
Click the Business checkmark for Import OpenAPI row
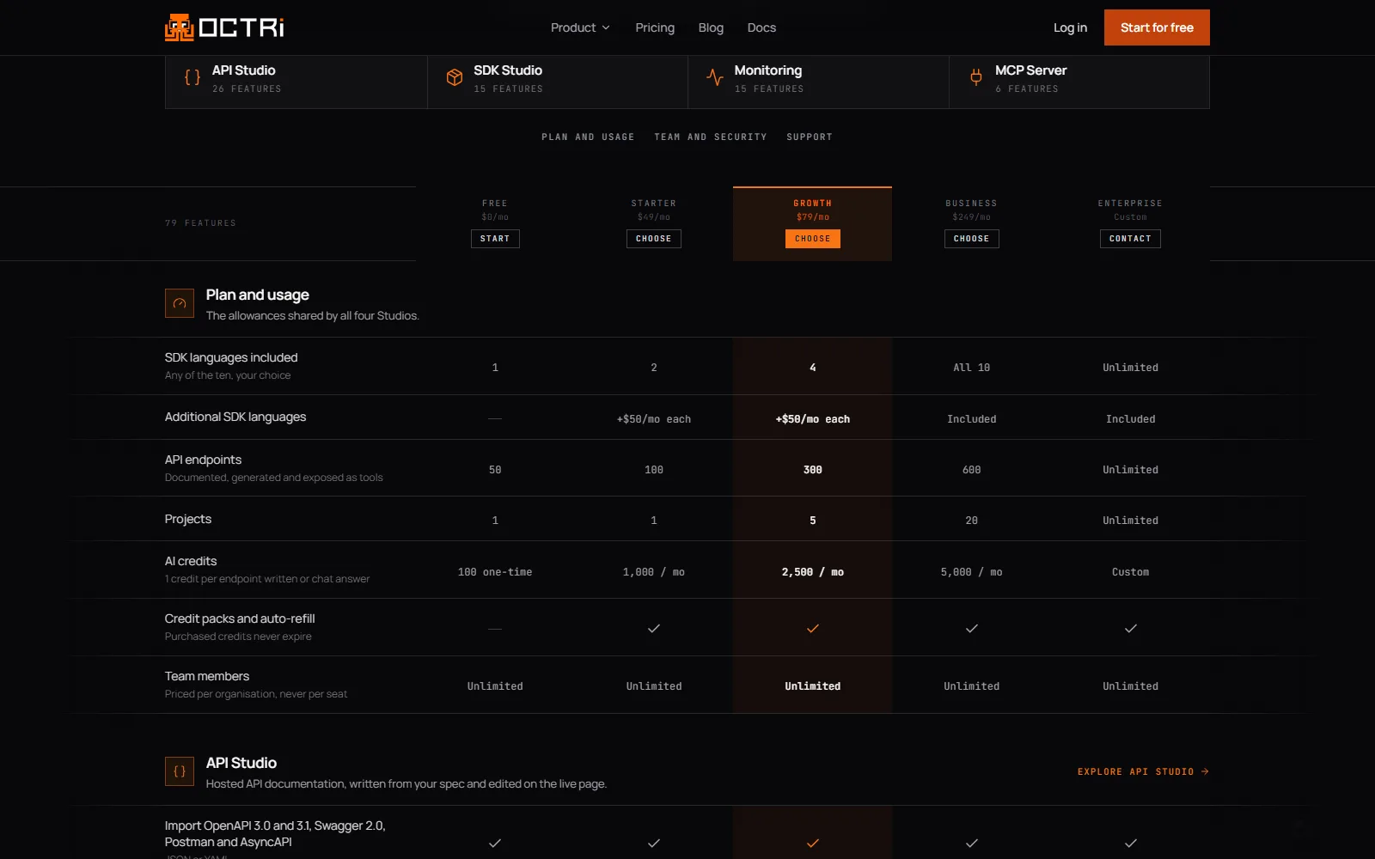point(972,843)
